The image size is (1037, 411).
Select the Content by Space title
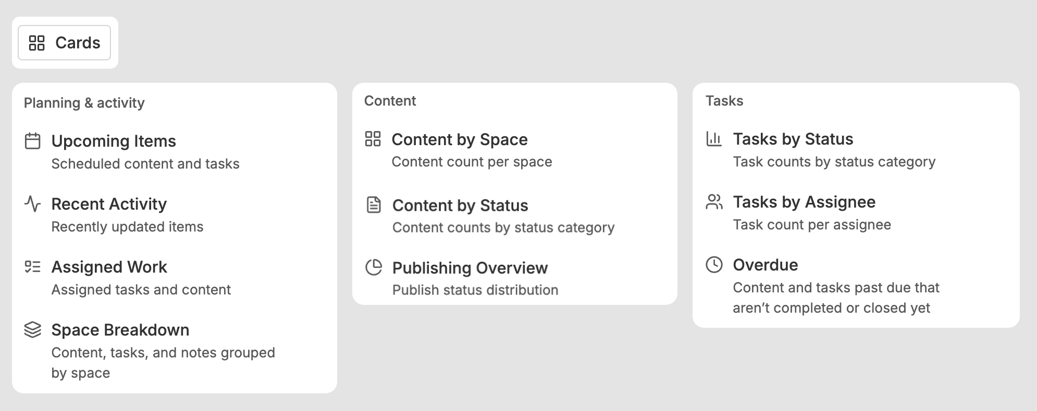click(x=460, y=139)
